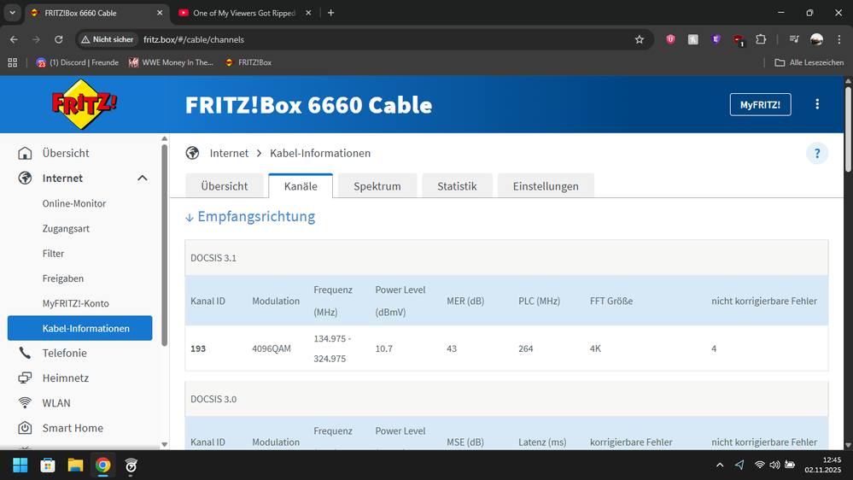Open WWE Money In The... bookmark
The image size is (853, 480).
(x=171, y=62)
